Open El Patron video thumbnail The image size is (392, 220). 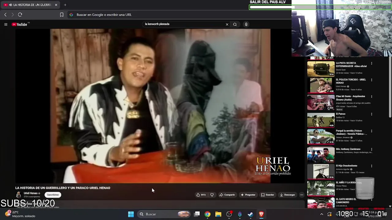pos(321,120)
